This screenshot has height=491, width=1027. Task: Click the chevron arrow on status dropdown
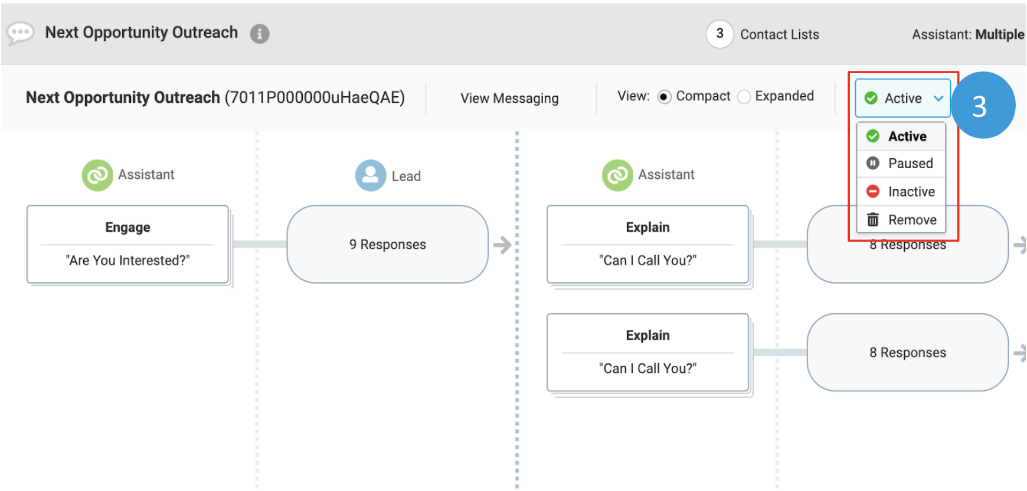pyautogui.click(x=938, y=98)
